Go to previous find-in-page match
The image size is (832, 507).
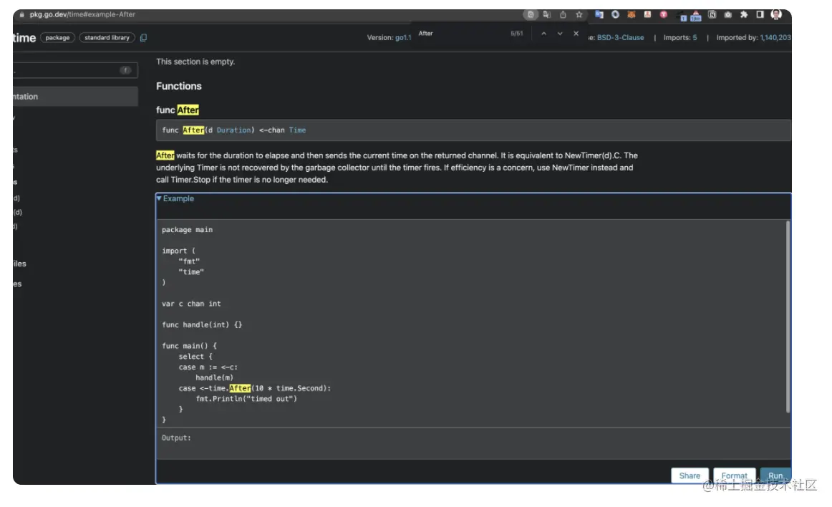[x=544, y=34]
